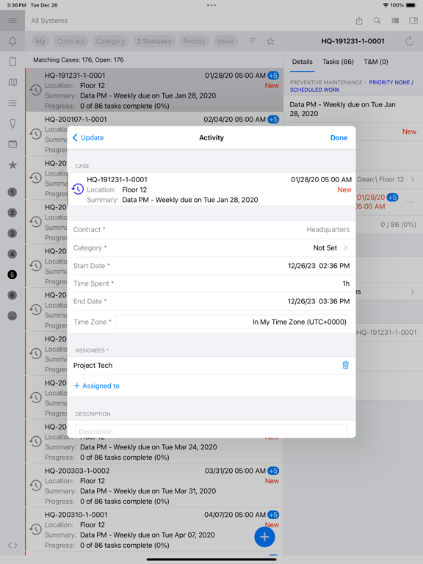Tap the Description text field
423x564 pixels.
pyautogui.click(x=211, y=431)
